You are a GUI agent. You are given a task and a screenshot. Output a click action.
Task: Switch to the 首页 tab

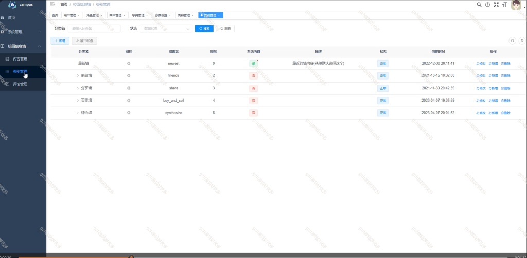coord(55,15)
